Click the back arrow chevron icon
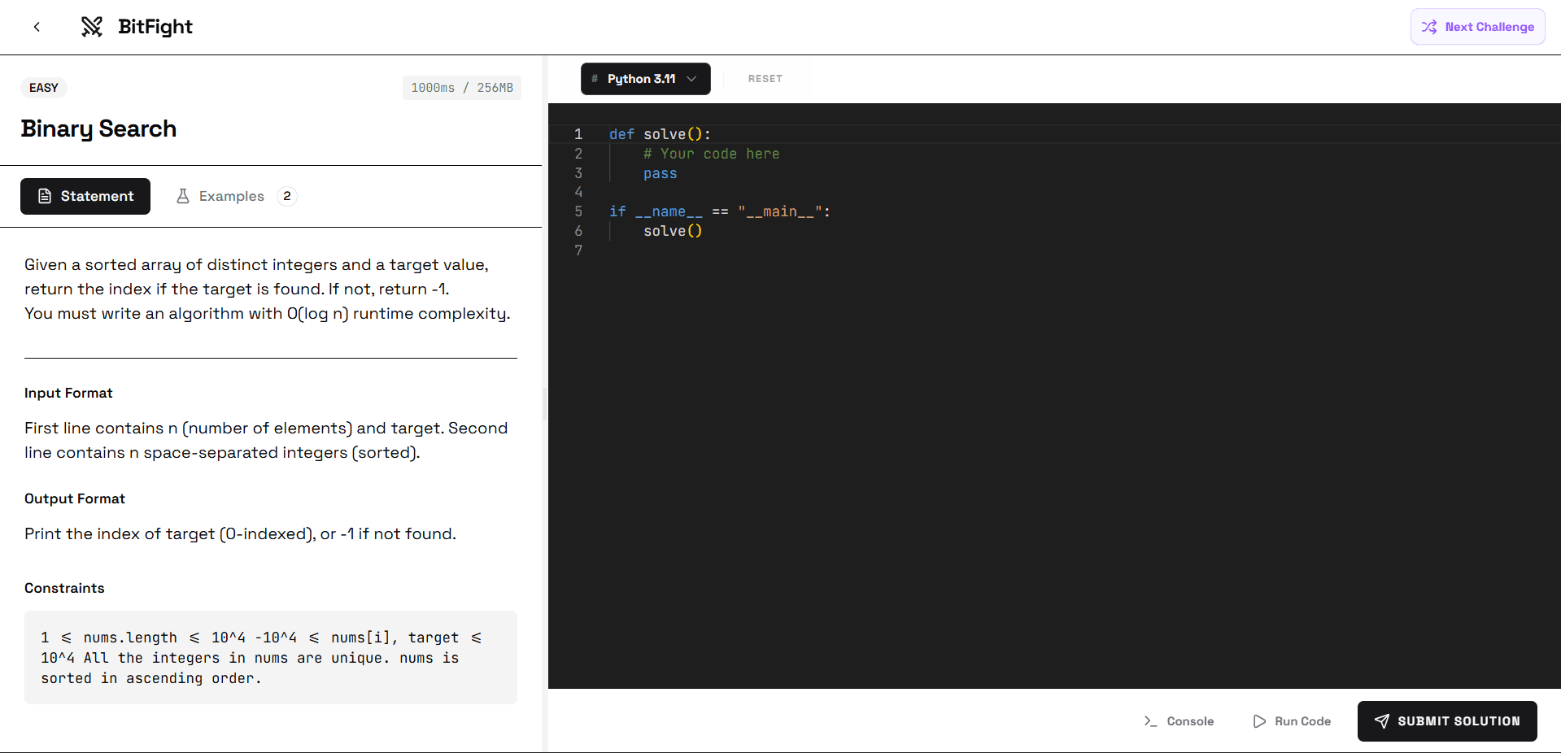The width and height of the screenshot is (1561, 753). [37, 27]
